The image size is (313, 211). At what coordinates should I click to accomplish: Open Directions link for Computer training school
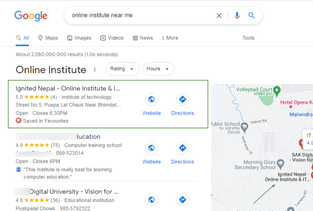tap(183, 162)
